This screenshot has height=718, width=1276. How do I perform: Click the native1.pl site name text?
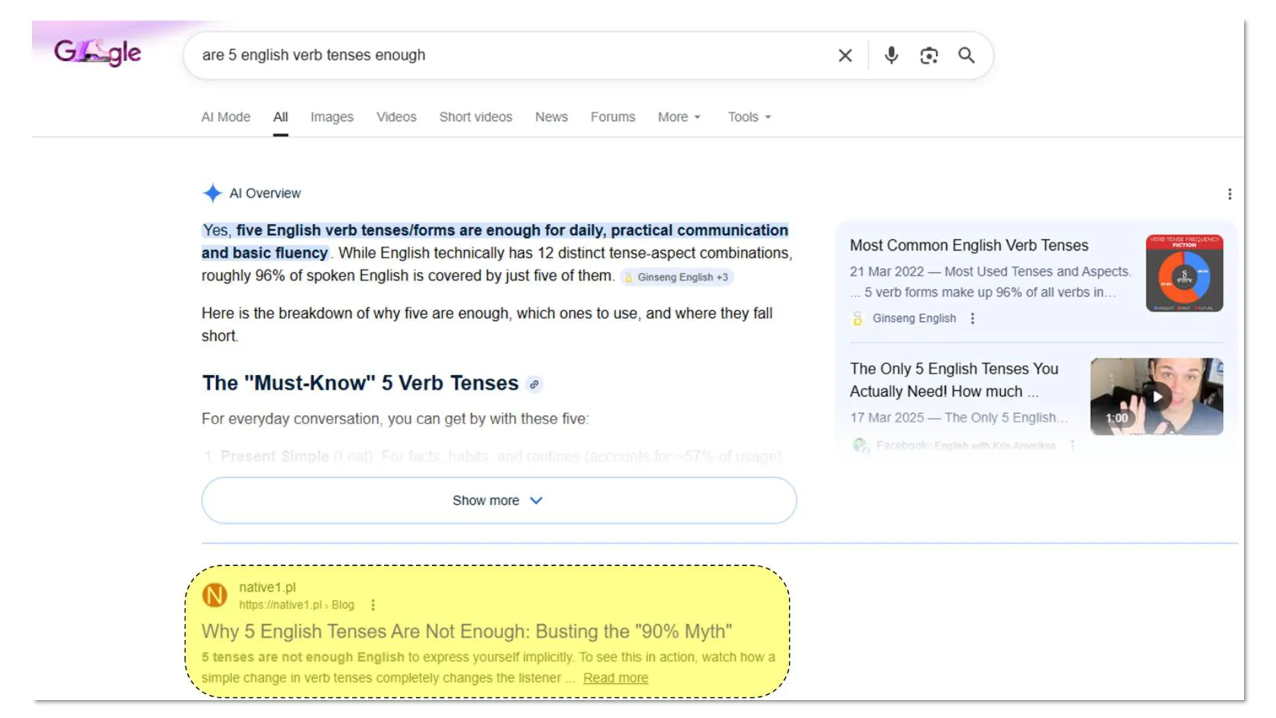pyautogui.click(x=267, y=588)
